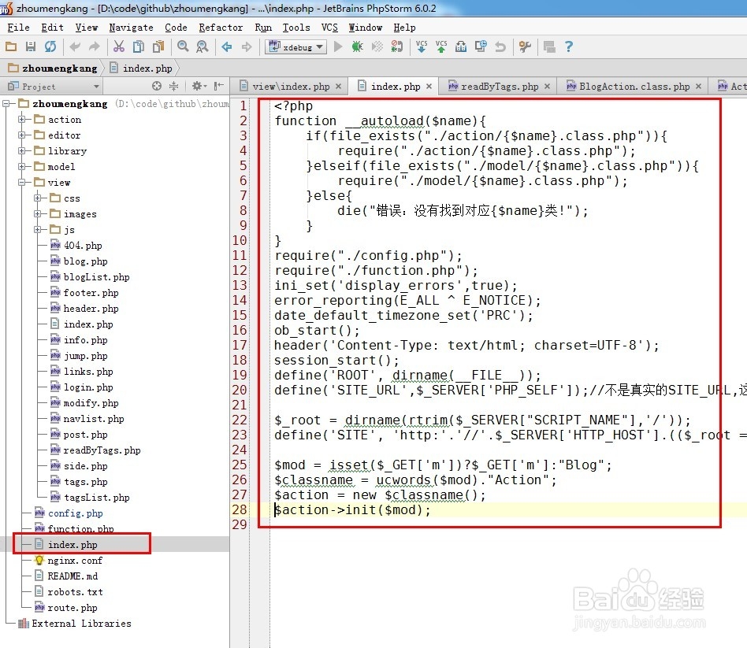Screen dimensions: 747x648
Task: Click the Copy icon in toolbar
Action: (139, 46)
